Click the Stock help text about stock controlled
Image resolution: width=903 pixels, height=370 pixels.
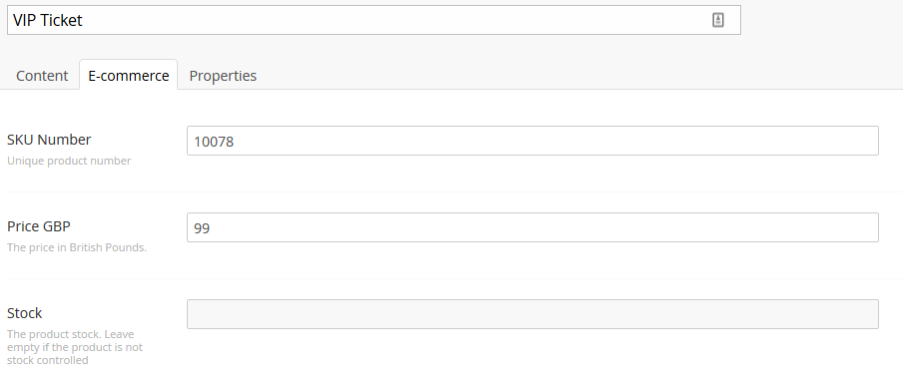[x=75, y=347]
